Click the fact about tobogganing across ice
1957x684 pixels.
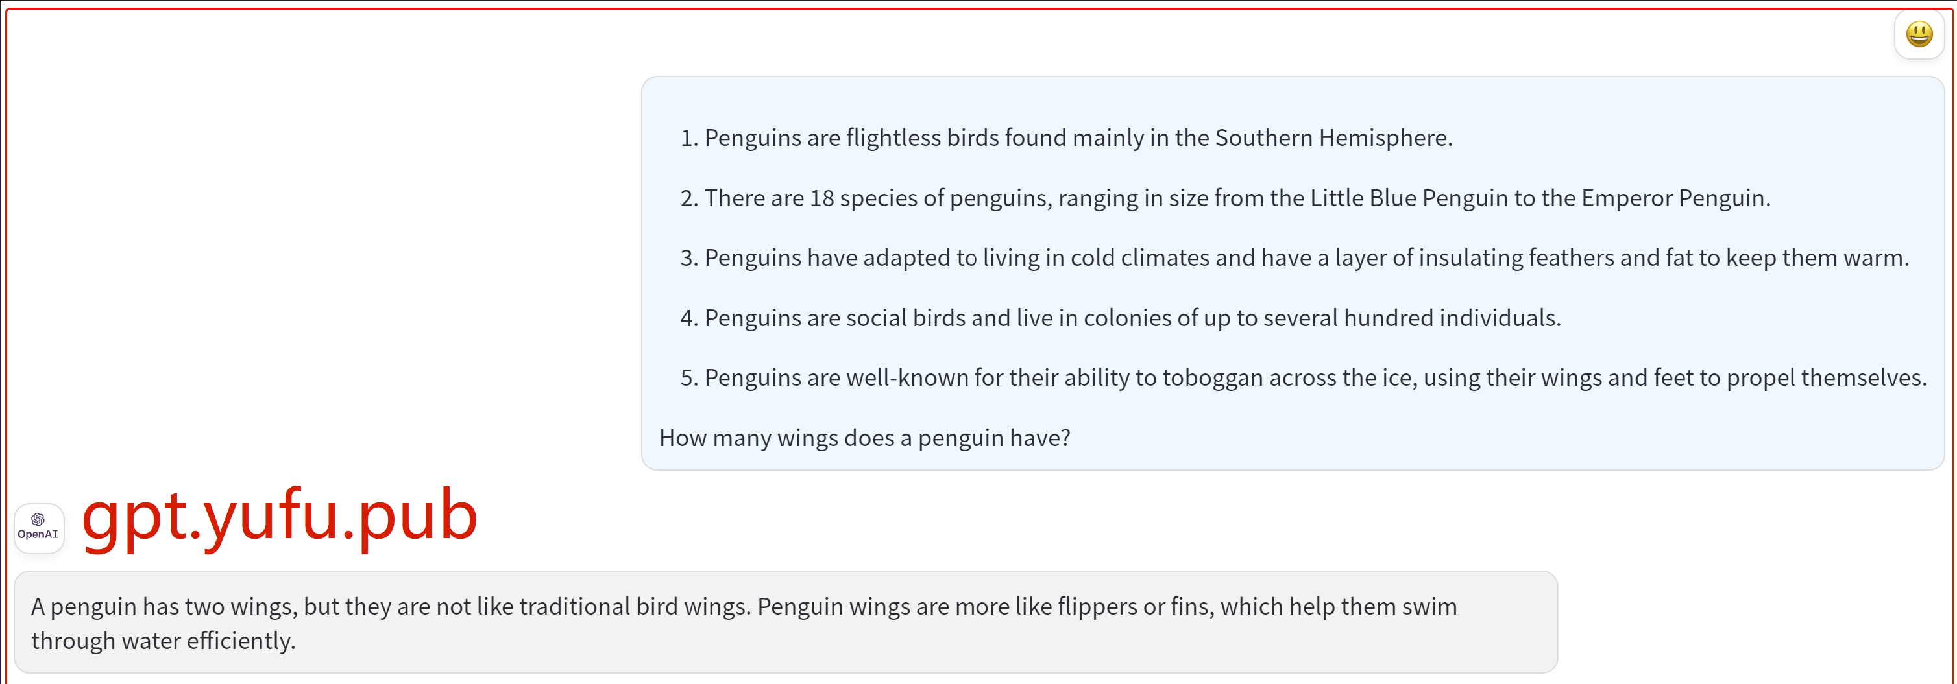pos(1304,377)
